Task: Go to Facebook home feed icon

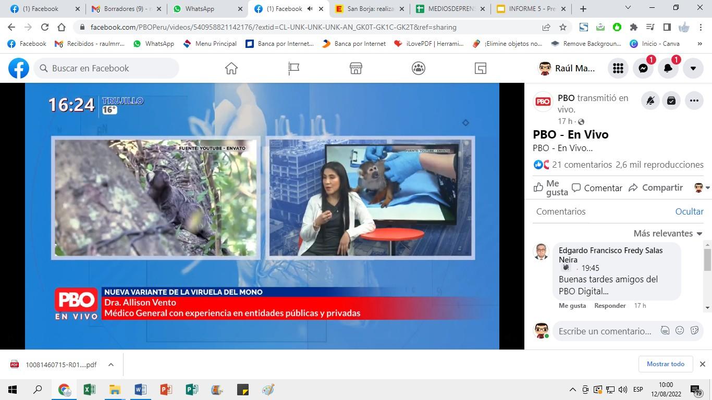Action: pos(231,68)
